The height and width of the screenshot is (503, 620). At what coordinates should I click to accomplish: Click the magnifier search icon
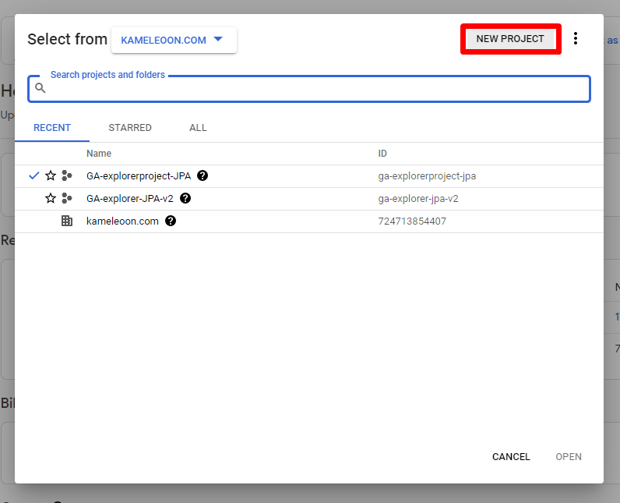tap(41, 88)
